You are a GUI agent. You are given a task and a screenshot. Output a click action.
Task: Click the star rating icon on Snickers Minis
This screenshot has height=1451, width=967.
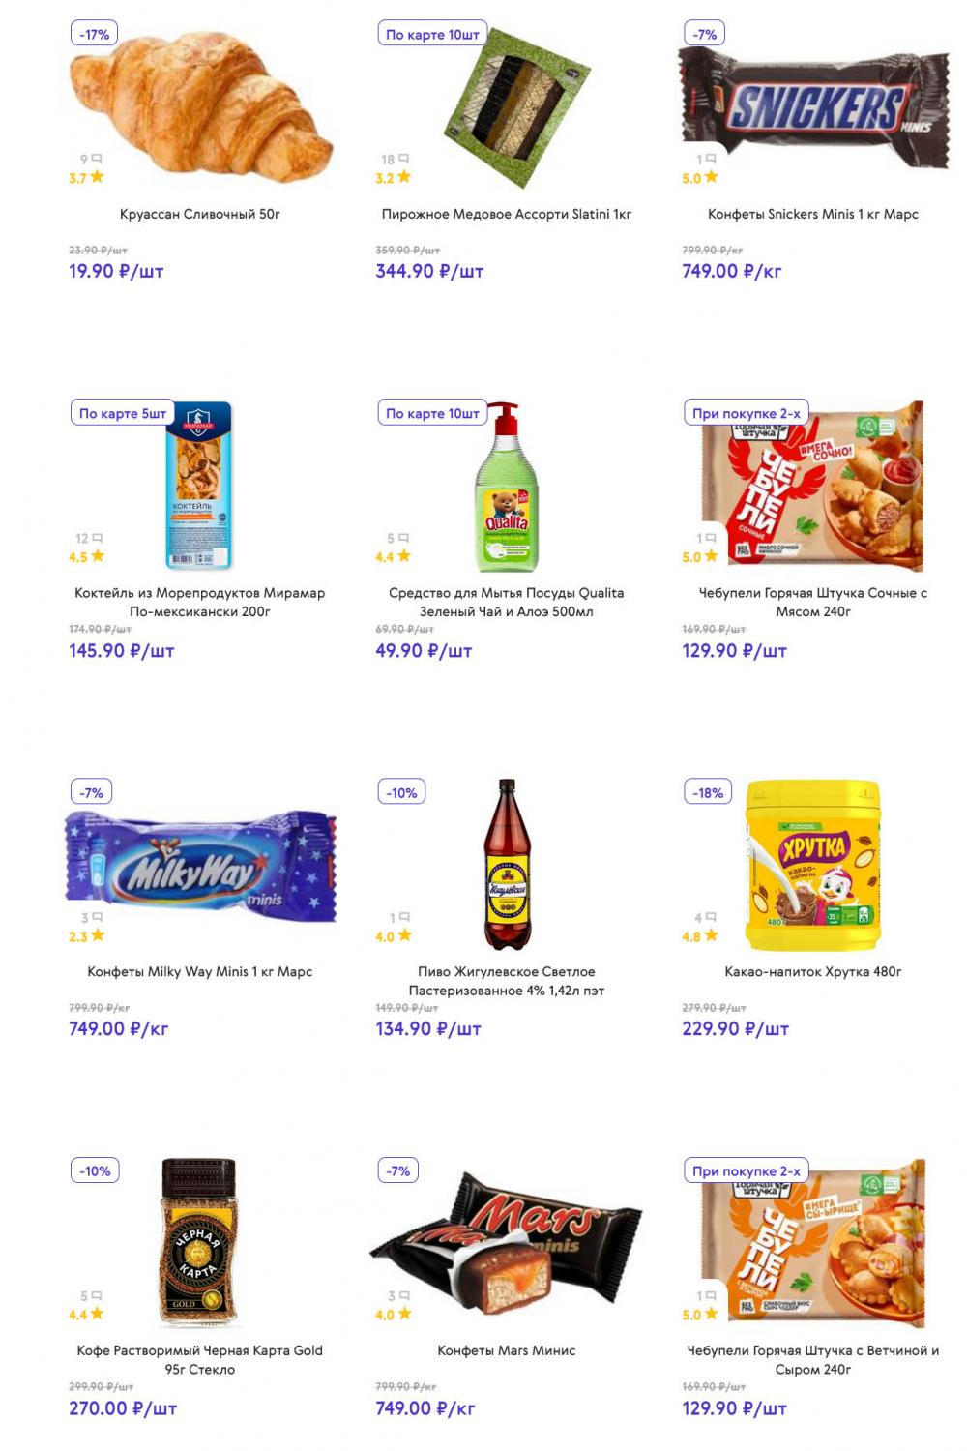[711, 177]
